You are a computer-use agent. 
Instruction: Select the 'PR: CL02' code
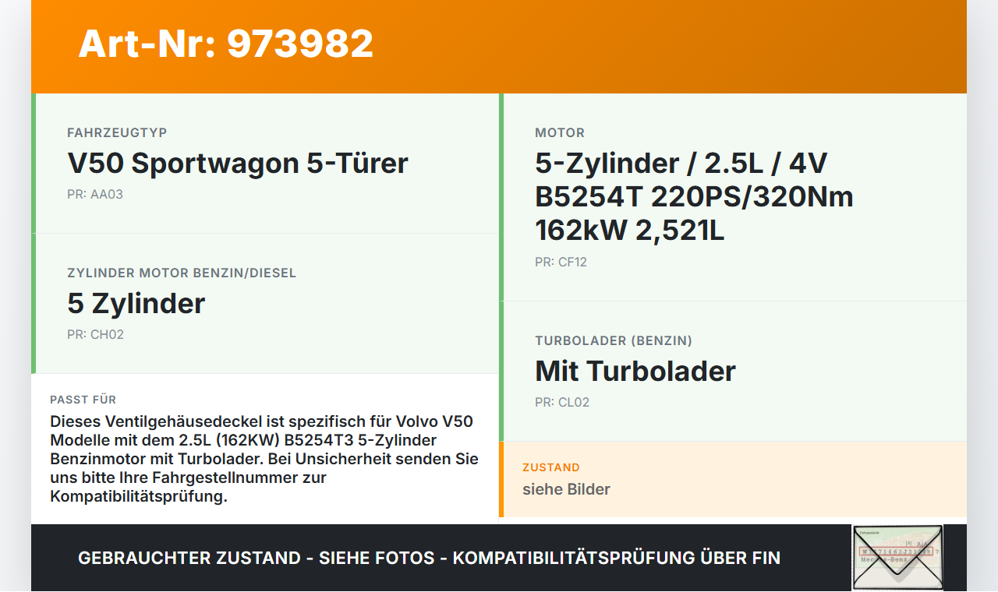click(562, 403)
